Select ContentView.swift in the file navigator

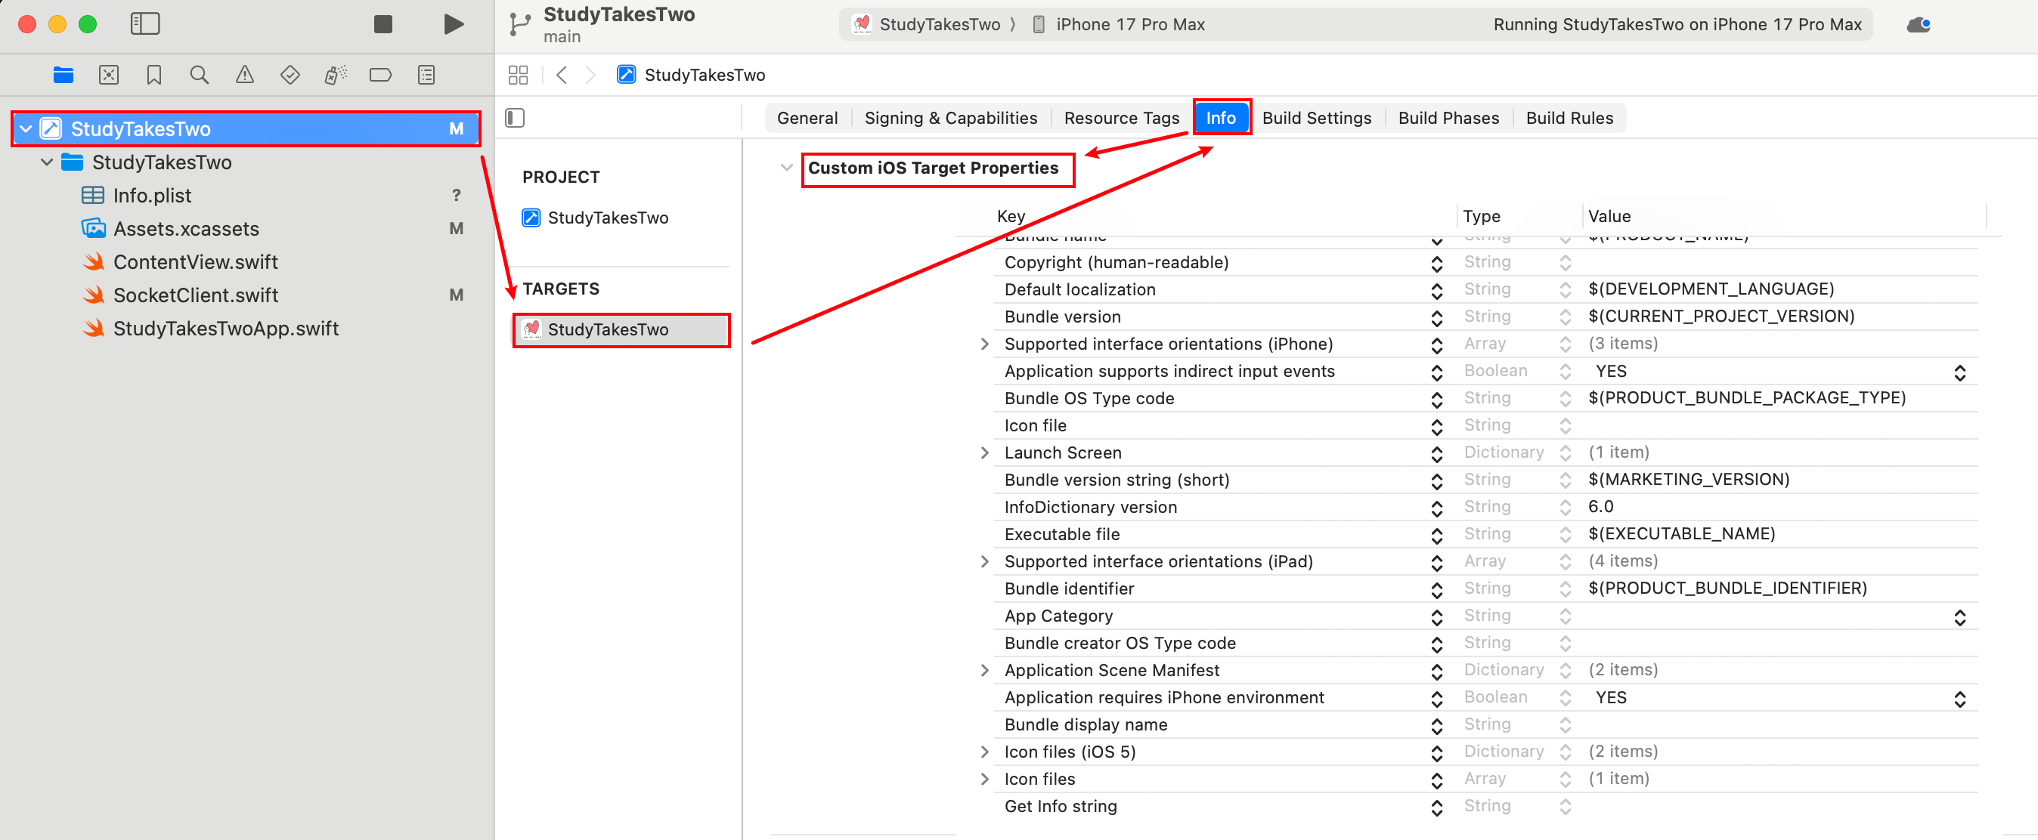pos(196,261)
